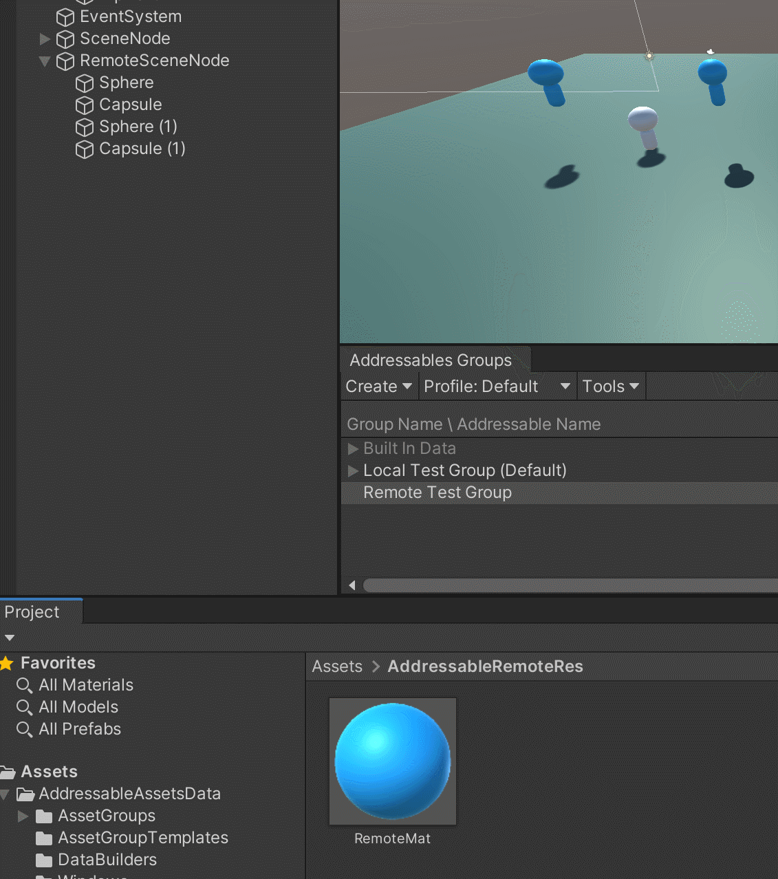778x879 pixels.
Task: Collapse the AddressableAssetsData folder
Action: [x=5, y=794]
